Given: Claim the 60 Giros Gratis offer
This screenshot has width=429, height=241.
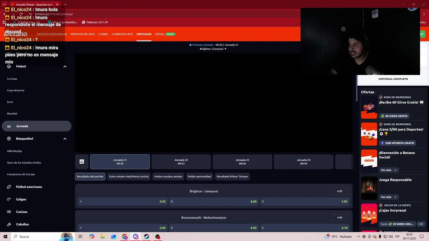Looking at the screenshot, I should pos(394,116).
